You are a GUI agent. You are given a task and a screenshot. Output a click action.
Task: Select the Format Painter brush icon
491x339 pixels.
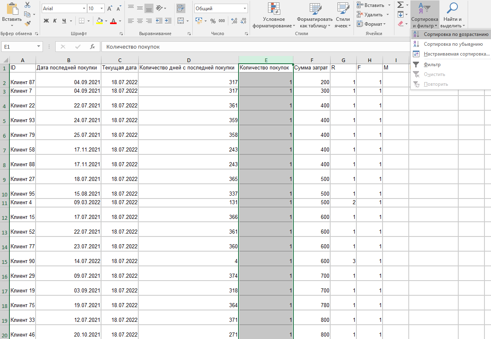click(x=27, y=24)
